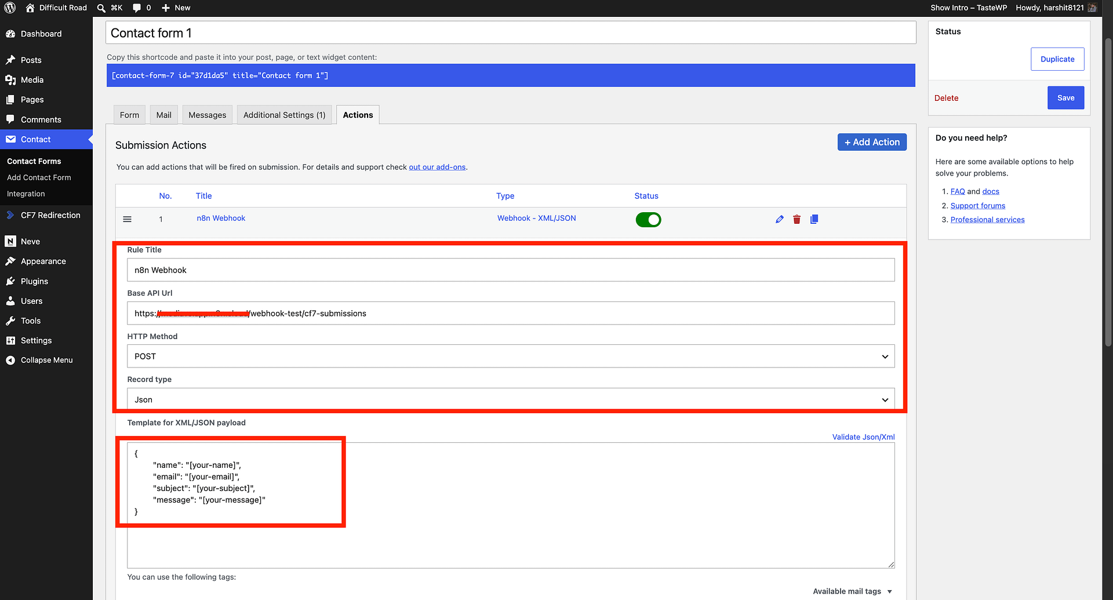Select the Actions tab
This screenshot has height=600, width=1113.
pos(358,115)
